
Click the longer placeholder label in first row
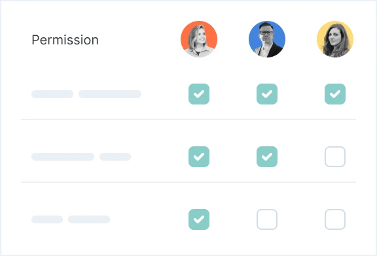click(110, 94)
